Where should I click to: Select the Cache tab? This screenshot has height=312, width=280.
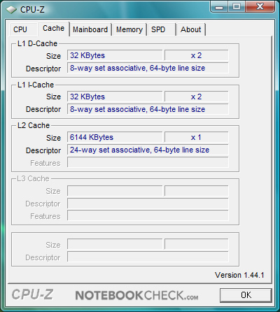pyautogui.click(x=54, y=29)
